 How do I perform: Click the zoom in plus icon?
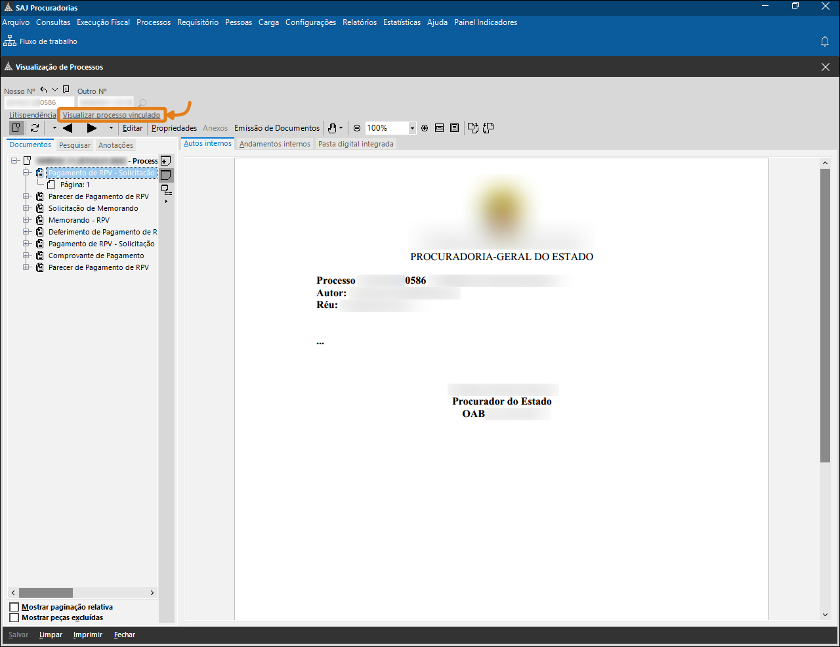425,128
